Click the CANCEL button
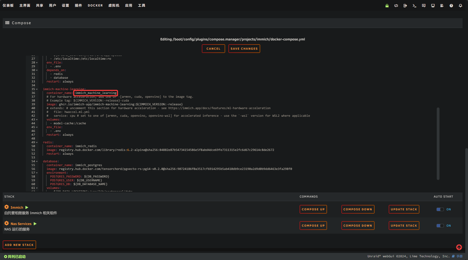Screen dimensions: 468x260 (213, 49)
